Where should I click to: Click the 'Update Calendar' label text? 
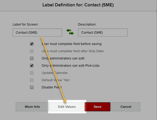(x=55, y=73)
